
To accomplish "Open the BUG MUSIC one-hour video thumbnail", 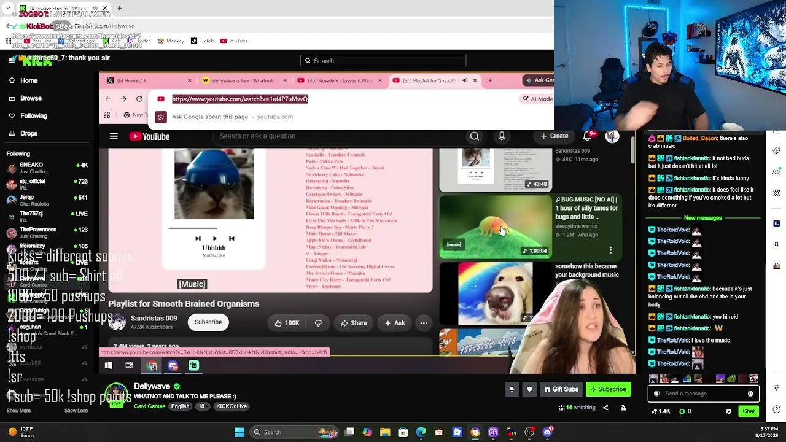I will [x=496, y=227].
